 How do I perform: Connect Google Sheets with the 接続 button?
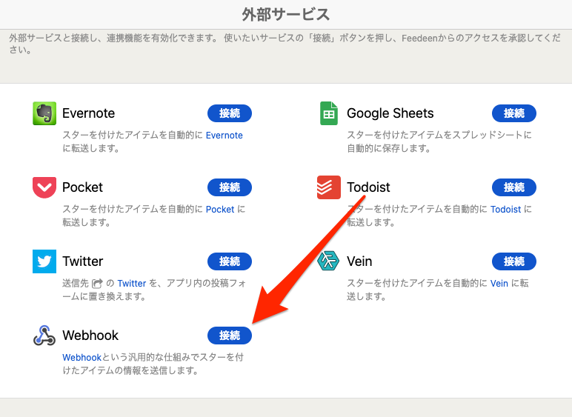pyautogui.click(x=514, y=113)
